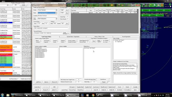
Task: Collapse Survey Task Group V in Order of Battle
Action: click(x=114, y=40)
